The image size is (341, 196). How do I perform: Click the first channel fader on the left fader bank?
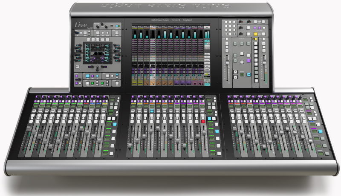click(29, 129)
